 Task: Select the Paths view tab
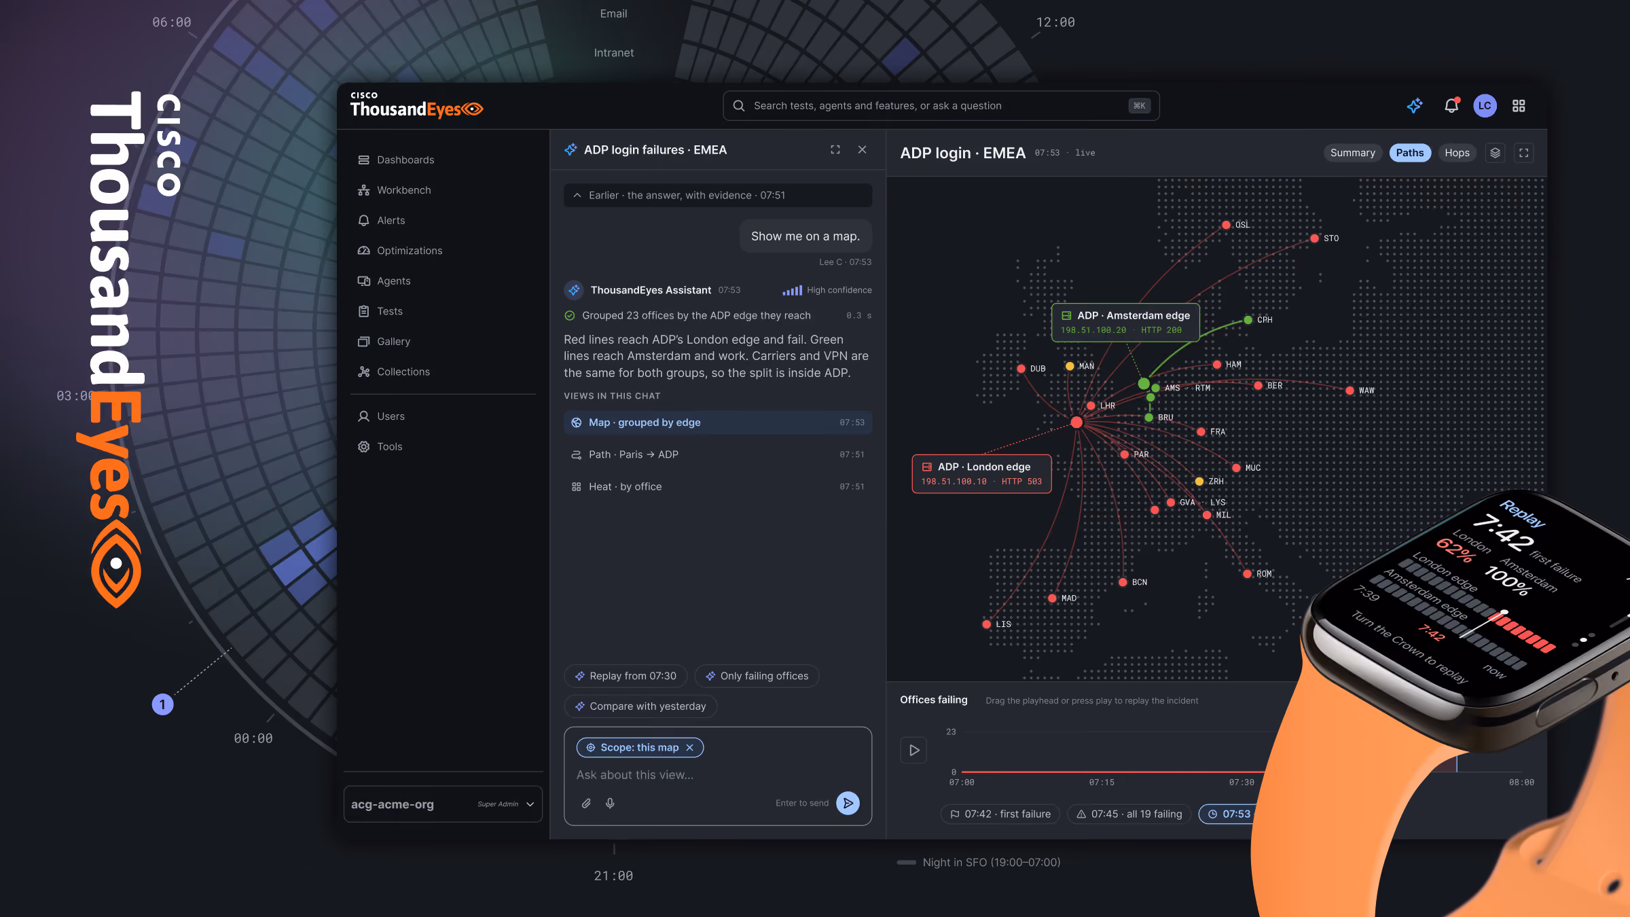coord(1410,153)
